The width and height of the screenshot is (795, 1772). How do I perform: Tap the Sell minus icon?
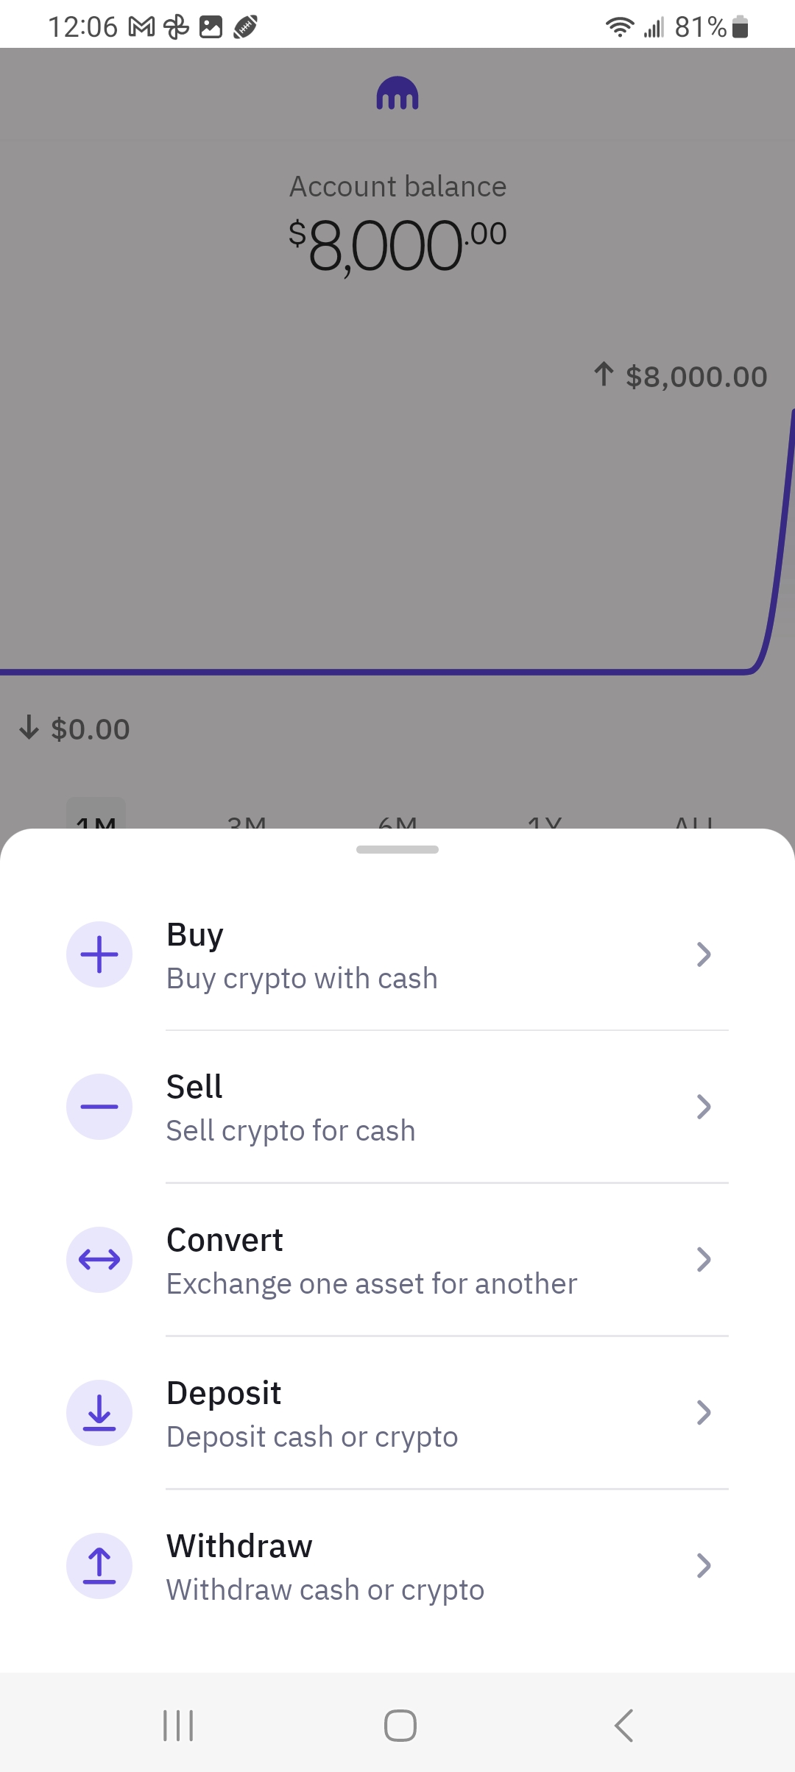pyautogui.click(x=99, y=1107)
